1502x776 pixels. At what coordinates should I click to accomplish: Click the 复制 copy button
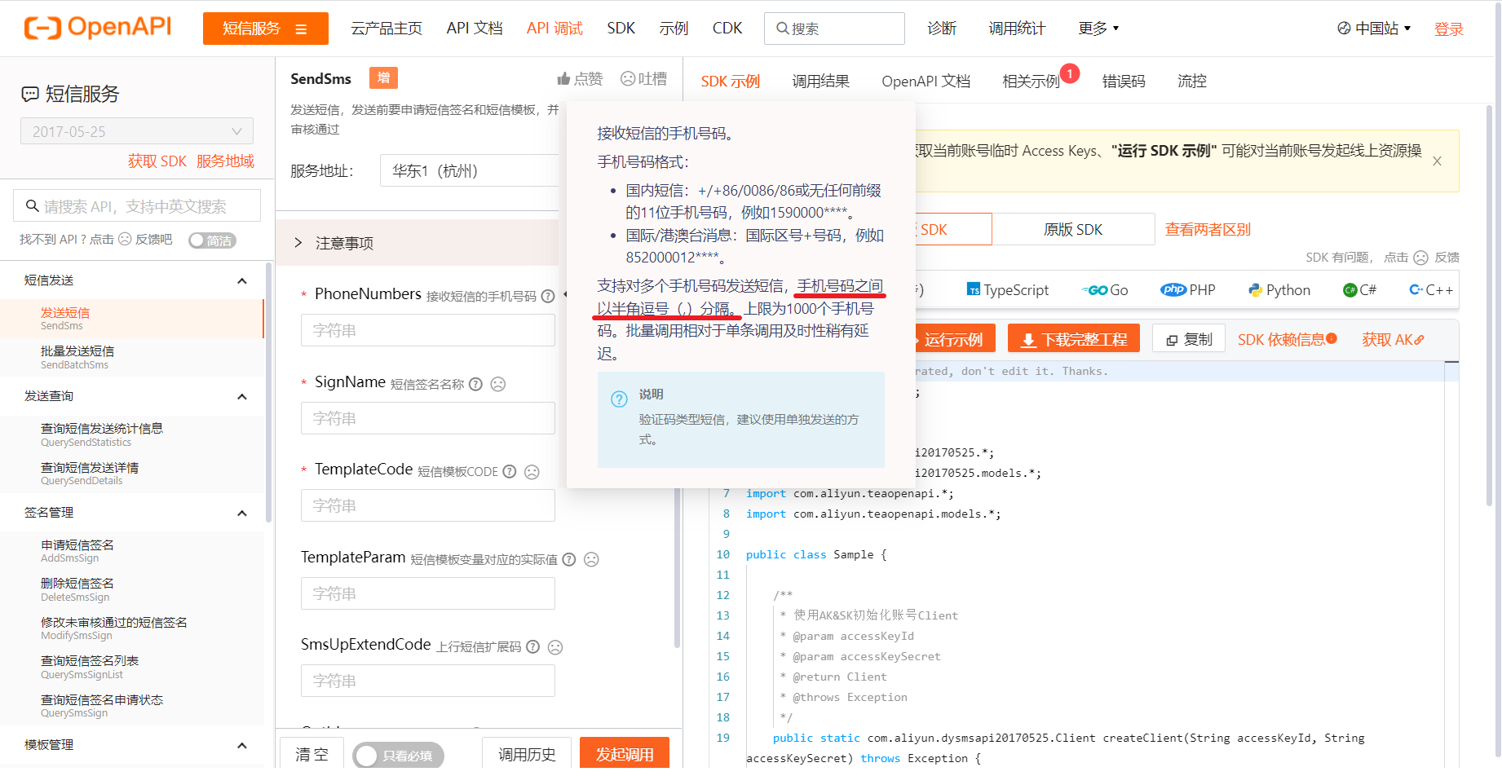point(1189,339)
